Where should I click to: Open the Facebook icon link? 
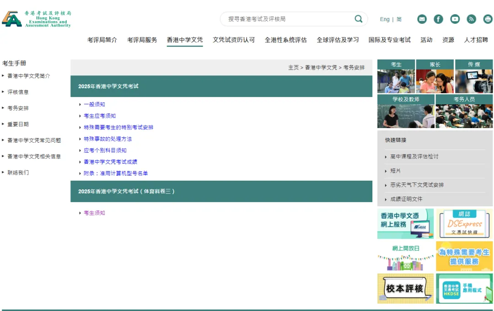[x=438, y=19]
